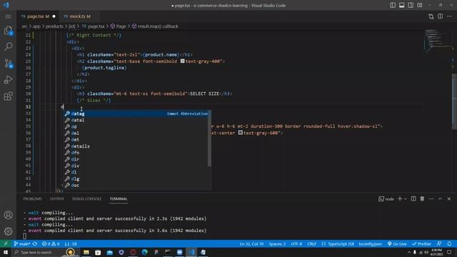Image resolution: width=457 pixels, height=257 pixels.
Task: Synchronize changes status bar icon
Action: coord(35,244)
